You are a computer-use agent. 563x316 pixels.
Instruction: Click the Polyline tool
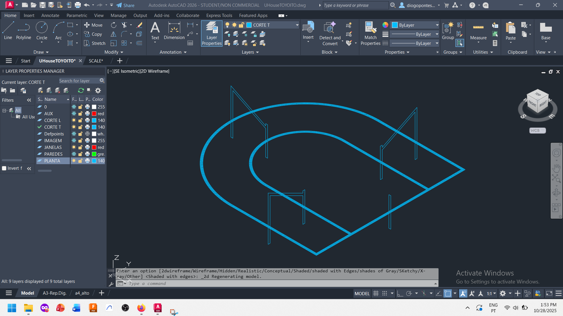23,31
